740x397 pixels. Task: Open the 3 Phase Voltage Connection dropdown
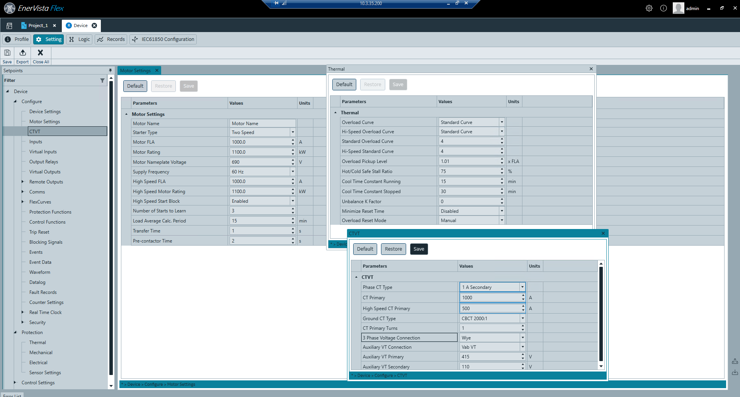(522, 338)
